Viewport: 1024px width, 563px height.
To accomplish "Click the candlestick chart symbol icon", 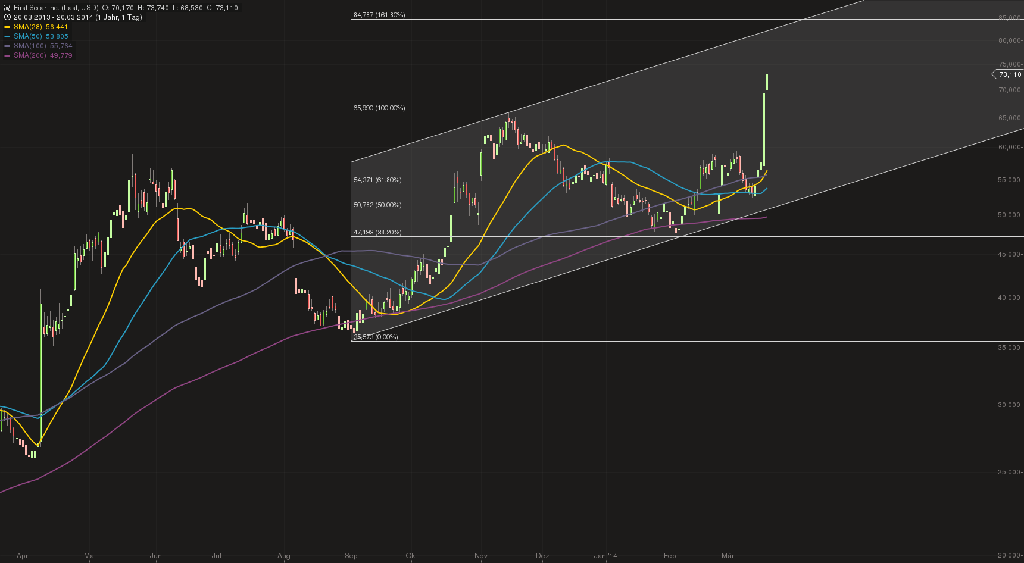I will click(7, 8).
